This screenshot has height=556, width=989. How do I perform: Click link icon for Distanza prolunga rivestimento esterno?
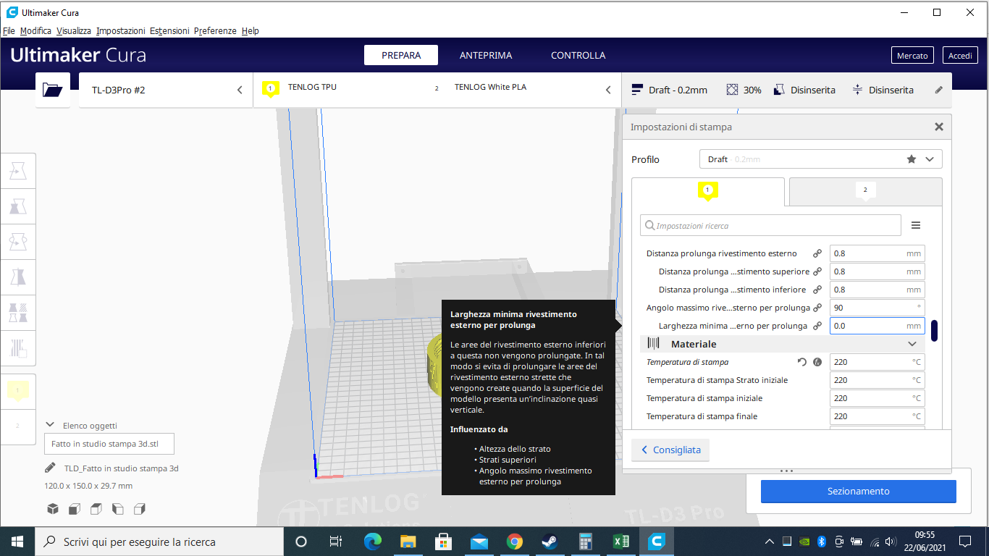tap(817, 253)
